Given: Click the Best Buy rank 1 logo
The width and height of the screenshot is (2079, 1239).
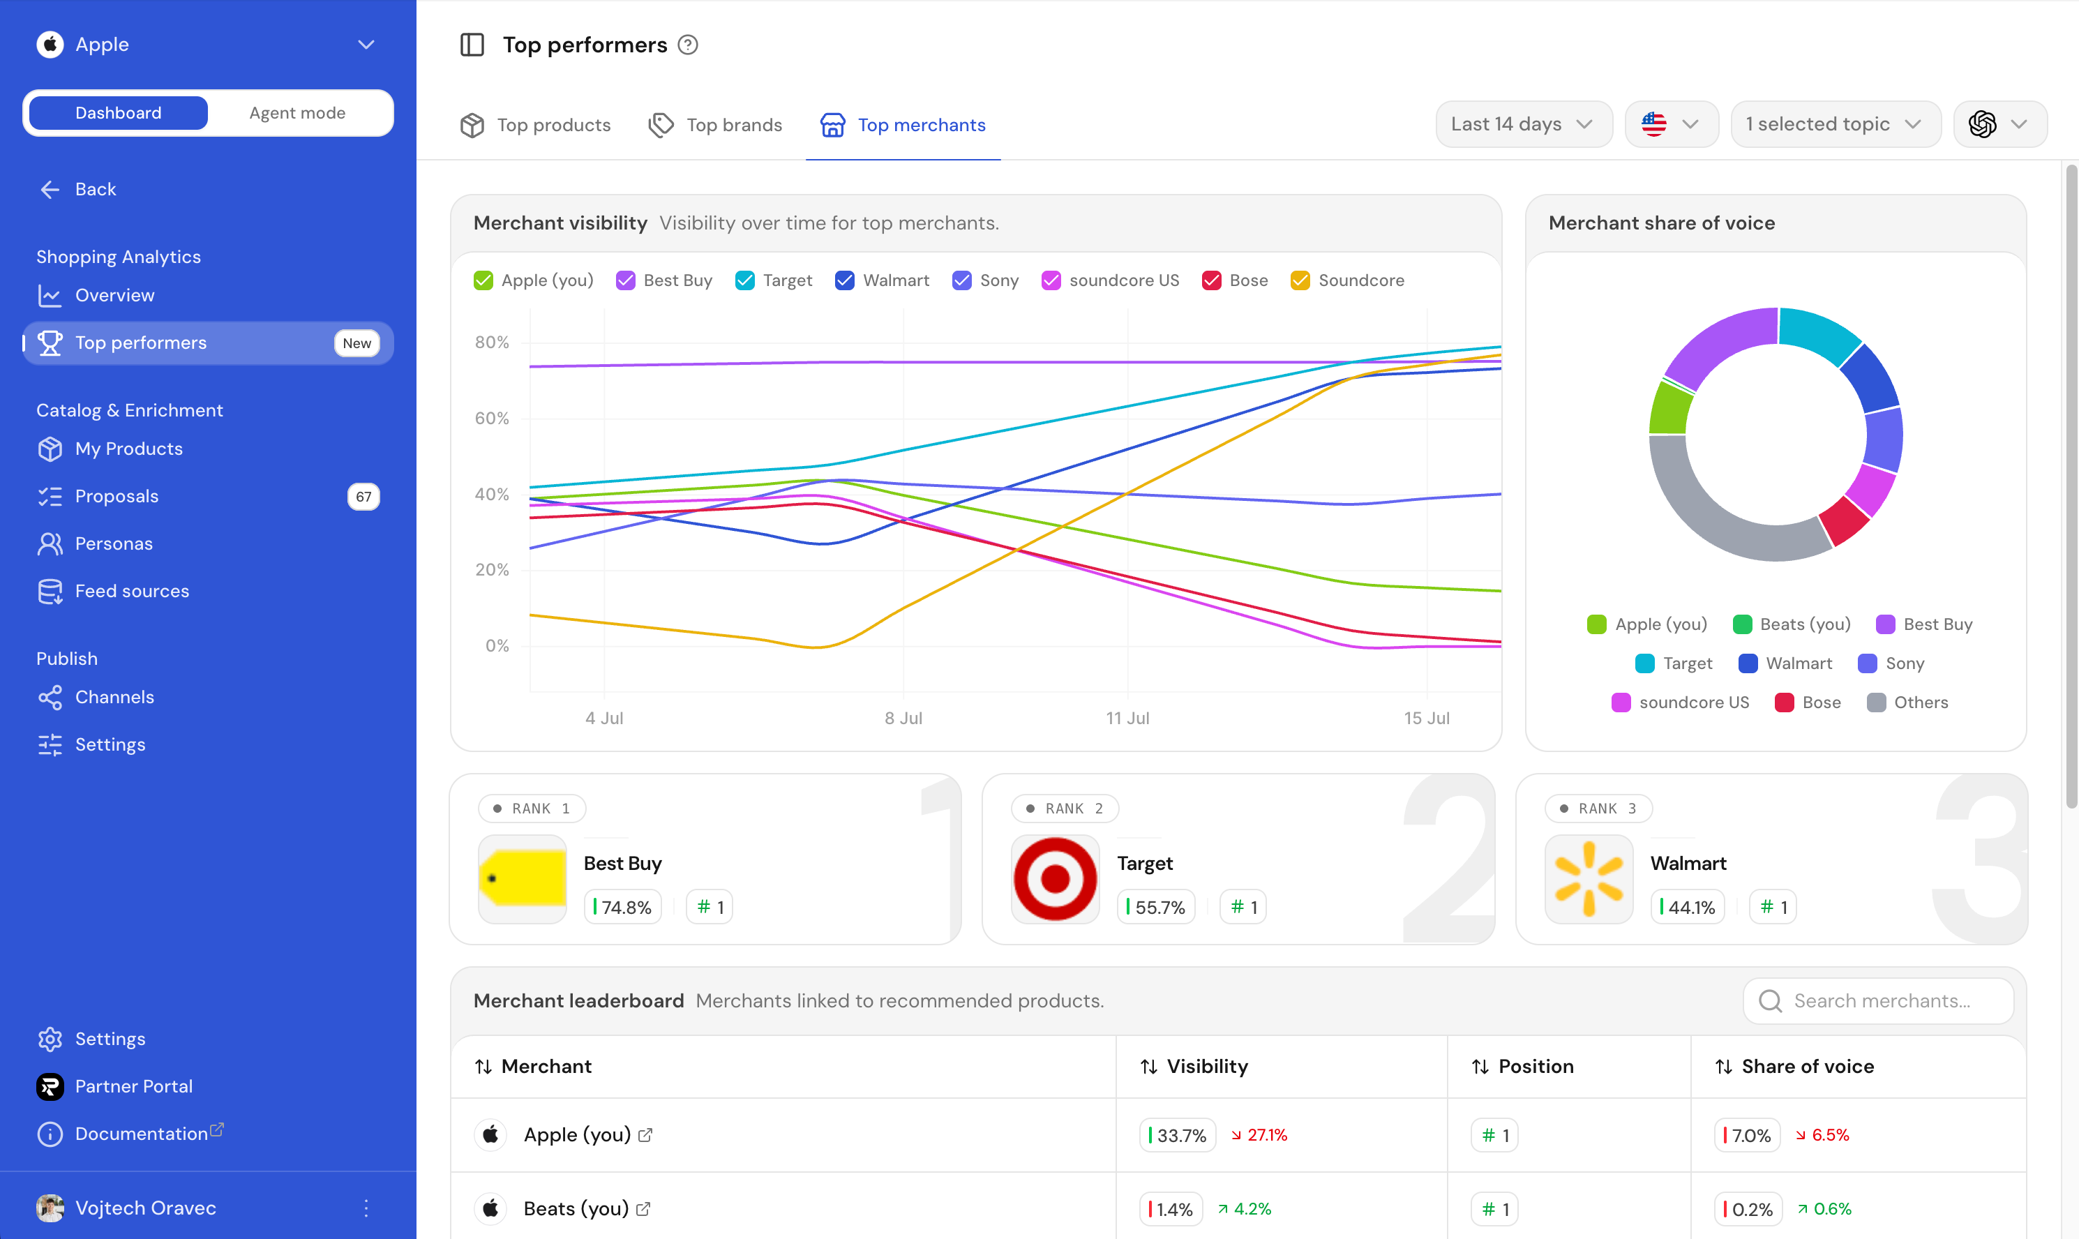Looking at the screenshot, I should pyautogui.click(x=523, y=879).
